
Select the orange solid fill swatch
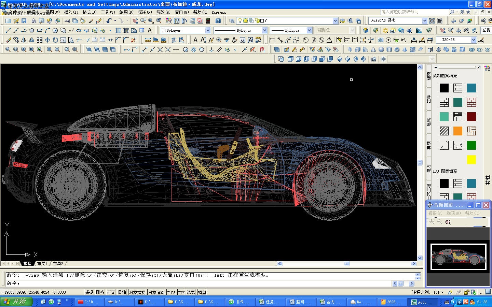tap(457, 131)
